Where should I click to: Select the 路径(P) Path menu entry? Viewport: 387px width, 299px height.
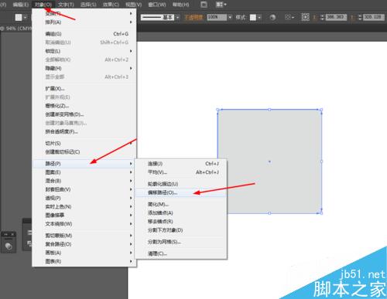tap(84, 164)
